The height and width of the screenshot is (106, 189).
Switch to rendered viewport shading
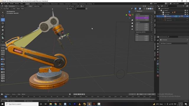coord(152,9)
